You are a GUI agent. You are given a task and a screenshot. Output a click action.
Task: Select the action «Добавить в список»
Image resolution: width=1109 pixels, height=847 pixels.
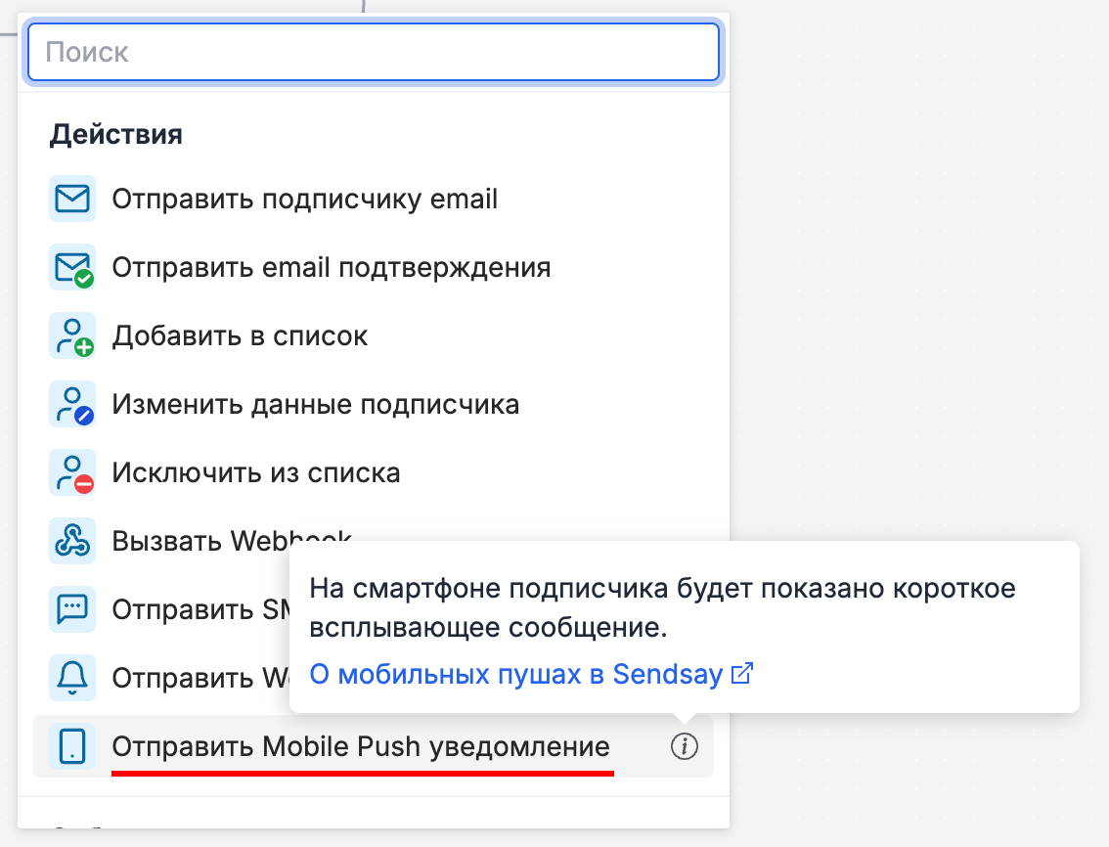pos(243,335)
